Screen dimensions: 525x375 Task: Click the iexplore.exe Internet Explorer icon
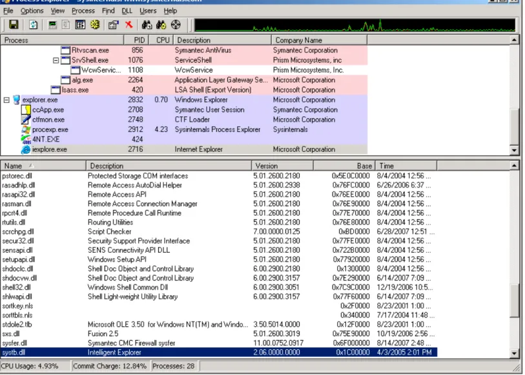(26, 149)
